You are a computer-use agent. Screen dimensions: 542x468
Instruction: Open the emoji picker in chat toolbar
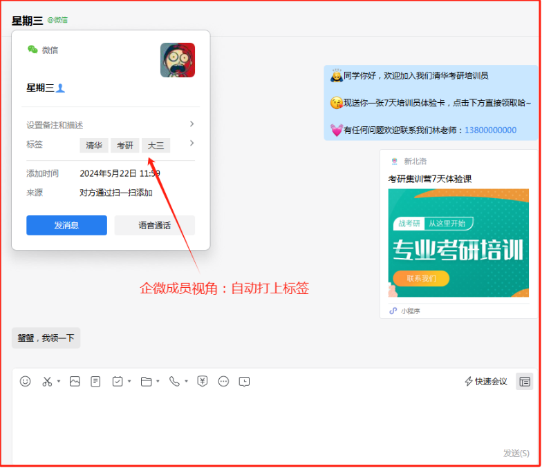point(25,381)
